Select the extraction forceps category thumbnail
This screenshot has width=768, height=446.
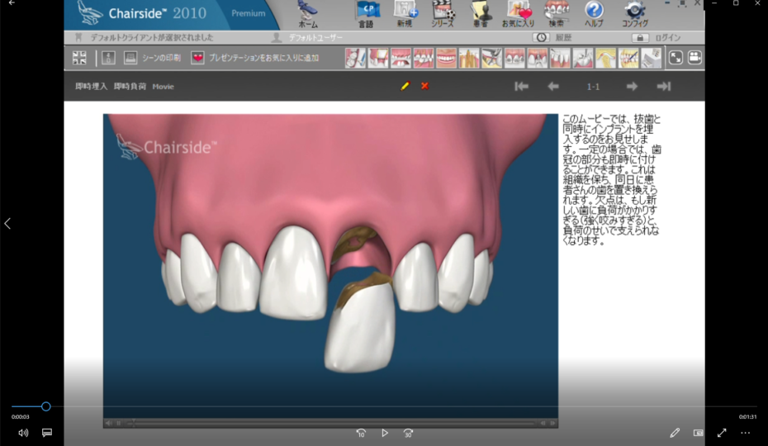pyautogui.click(x=491, y=58)
